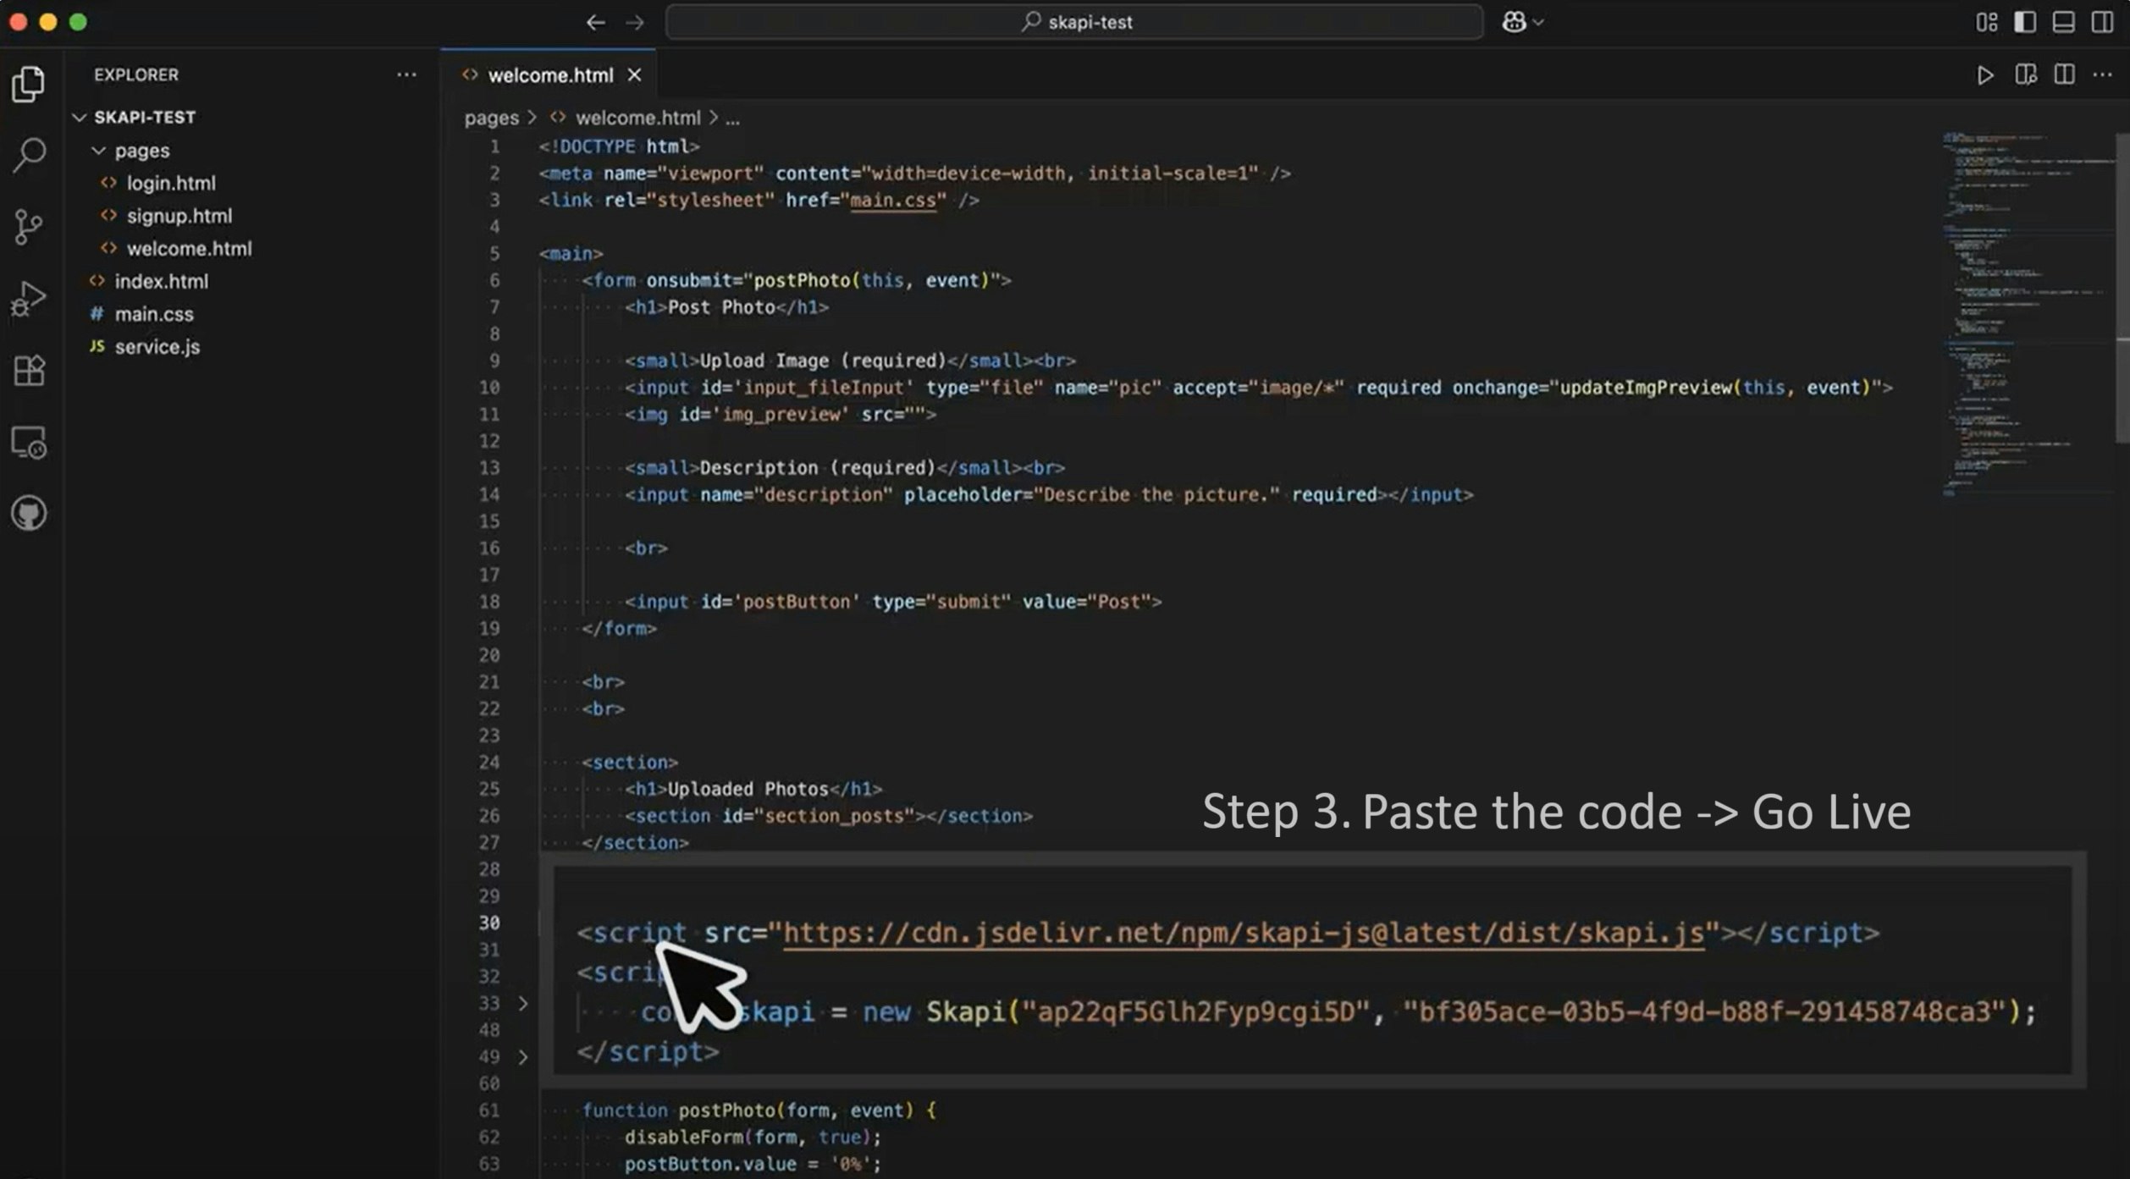Open the Explorer view in activity bar
The width and height of the screenshot is (2130, 1179).
(29, 84)
